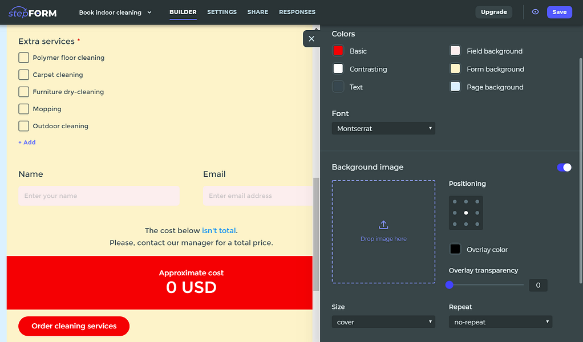Close the design panel with X
Screen dimensions: 583x342
[x=311, y=39]
